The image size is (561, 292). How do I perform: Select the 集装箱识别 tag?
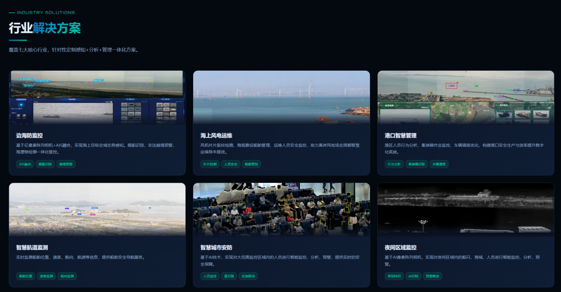coord(417,164)
